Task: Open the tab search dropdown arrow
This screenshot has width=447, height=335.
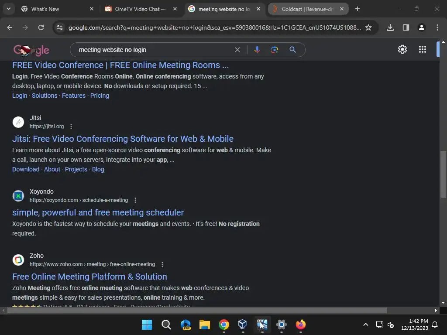Action: [9, 9]
